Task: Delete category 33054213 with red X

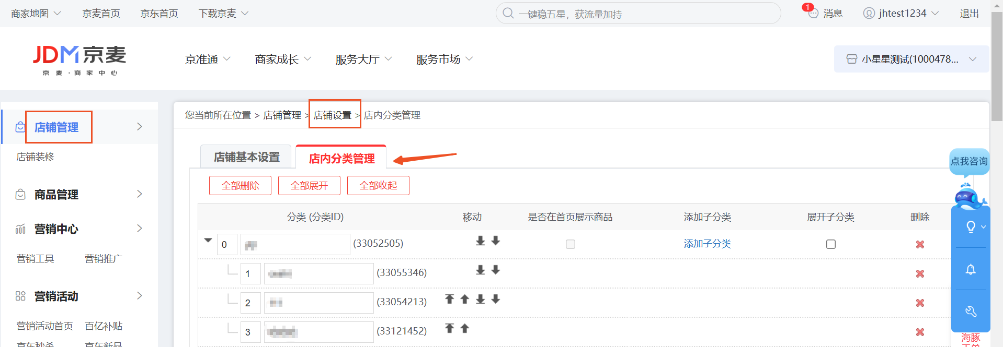Action: (920, 303)
